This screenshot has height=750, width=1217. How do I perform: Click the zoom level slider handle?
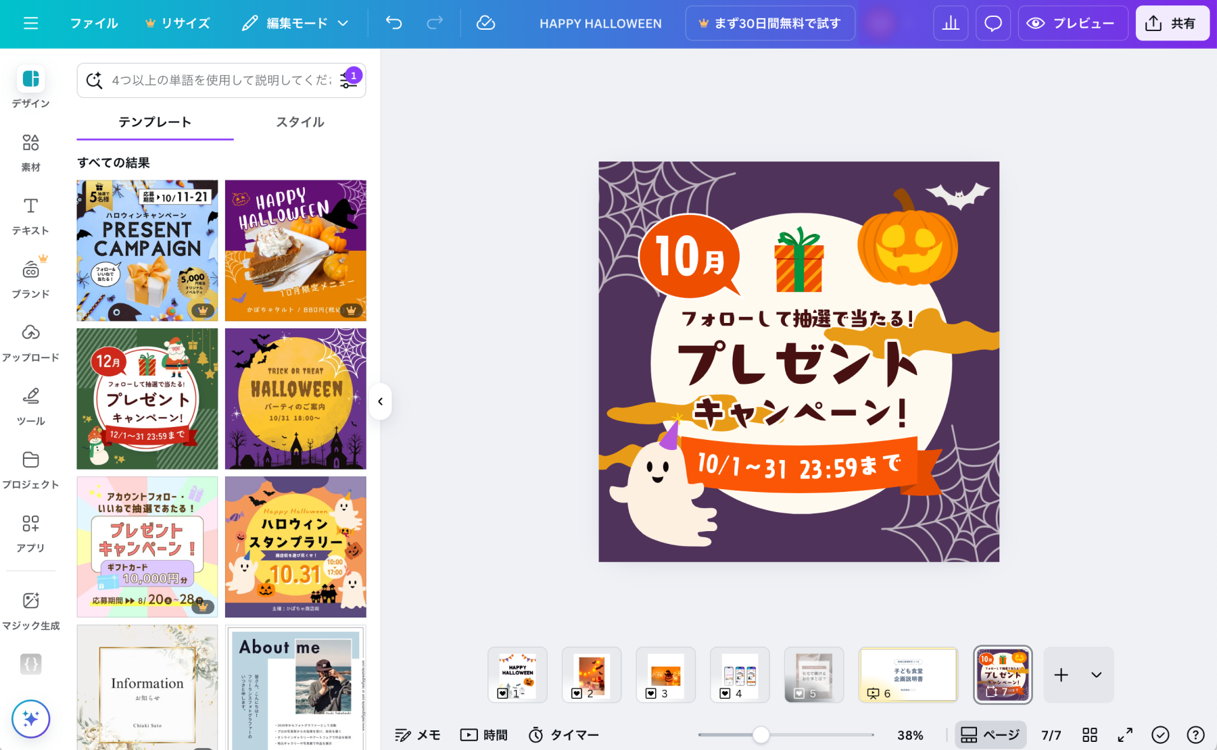pyautogui.click(x=761, y=735)
